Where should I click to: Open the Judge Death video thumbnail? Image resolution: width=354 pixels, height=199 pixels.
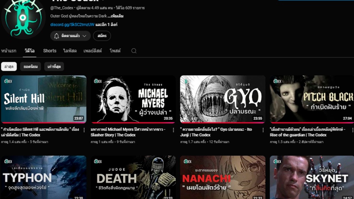coord(133,177)
